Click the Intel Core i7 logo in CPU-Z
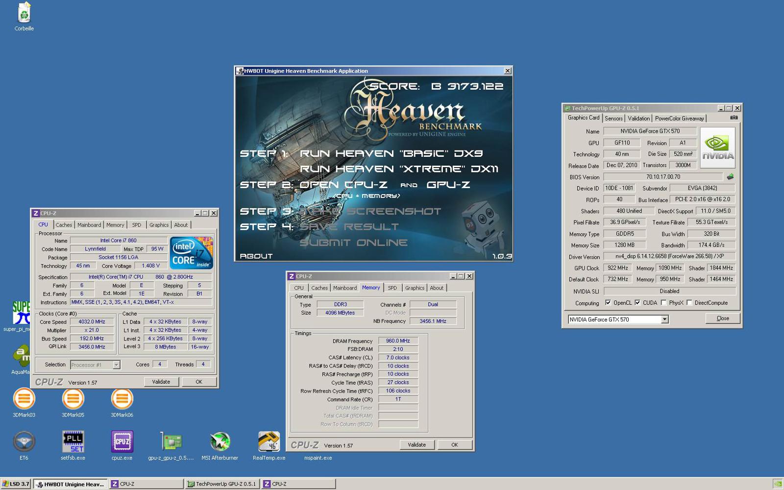 (x=191, y=252)
